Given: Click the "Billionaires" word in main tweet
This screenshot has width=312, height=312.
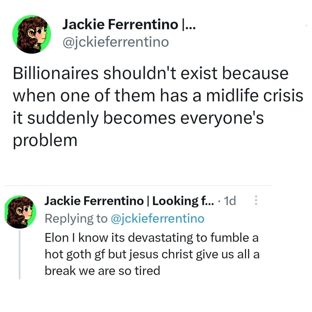Looking at the screenshot, I should [x=56, y=74].
